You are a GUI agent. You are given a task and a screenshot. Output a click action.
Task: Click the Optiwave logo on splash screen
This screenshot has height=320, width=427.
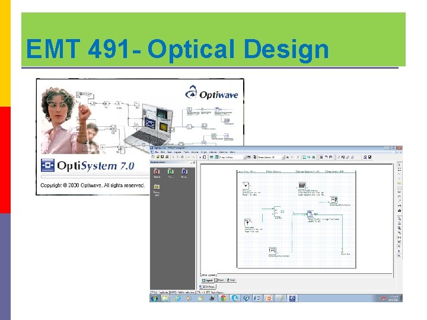coord(211,92)
